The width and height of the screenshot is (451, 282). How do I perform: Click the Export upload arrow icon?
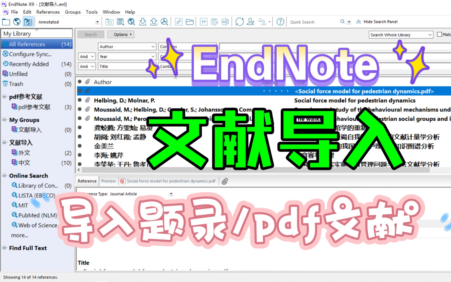(x=154, y=22)
